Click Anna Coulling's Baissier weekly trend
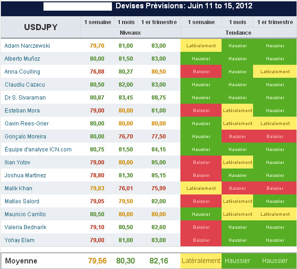297x269 pixels. point(201,71)
